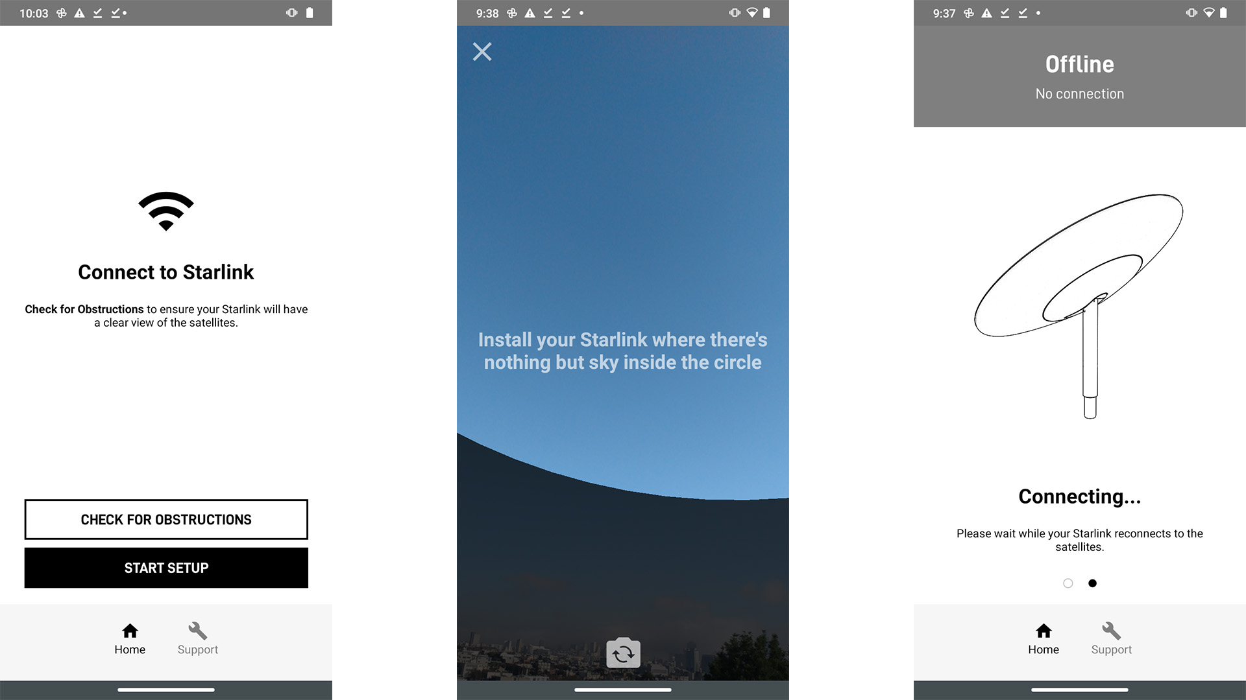This screenshot has height=700, width=1246.
Task: Tap battery icon in left screen status bar
Action: pos(310,13)
